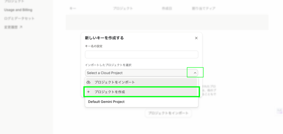Click the 割り当てティア column header

204,9
